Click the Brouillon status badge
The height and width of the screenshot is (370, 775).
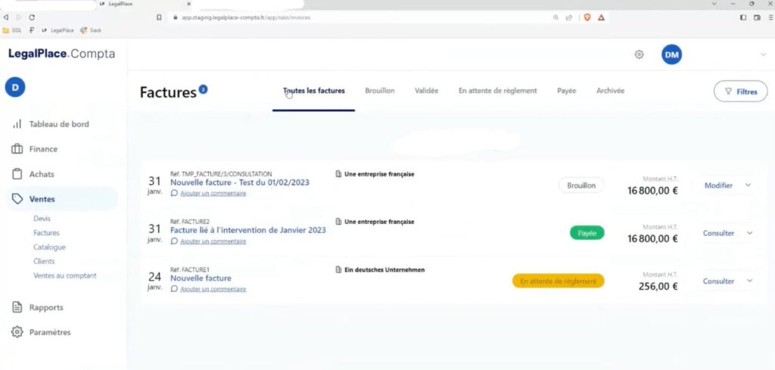(581, 185)
